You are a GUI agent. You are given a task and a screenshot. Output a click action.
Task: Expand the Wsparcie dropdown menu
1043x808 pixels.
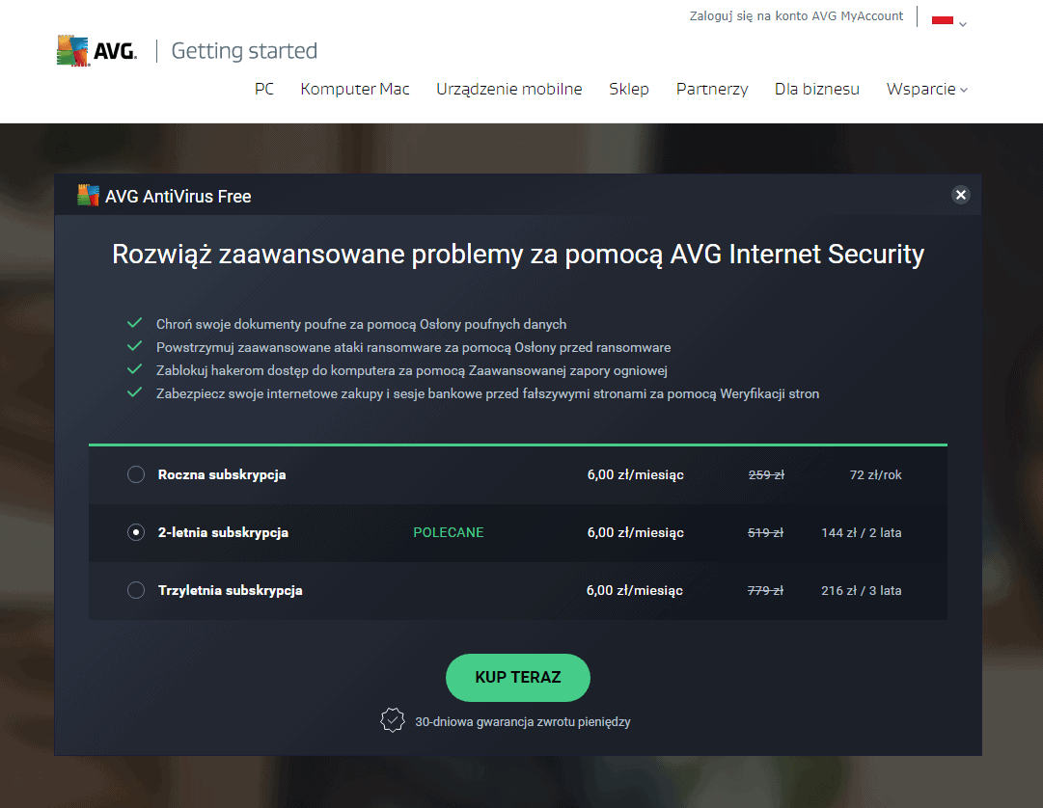(925, 89)
